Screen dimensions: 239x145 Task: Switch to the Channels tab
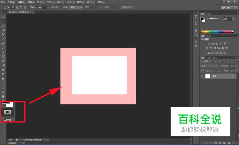[x=209, y=58]
